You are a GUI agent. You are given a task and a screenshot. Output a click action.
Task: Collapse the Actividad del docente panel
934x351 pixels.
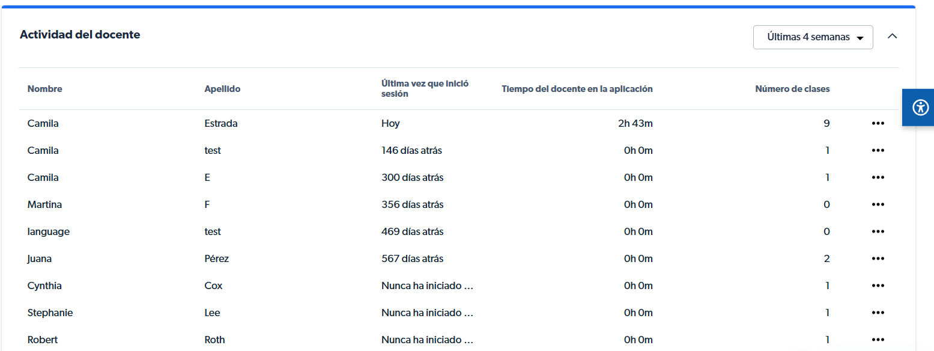892,36
